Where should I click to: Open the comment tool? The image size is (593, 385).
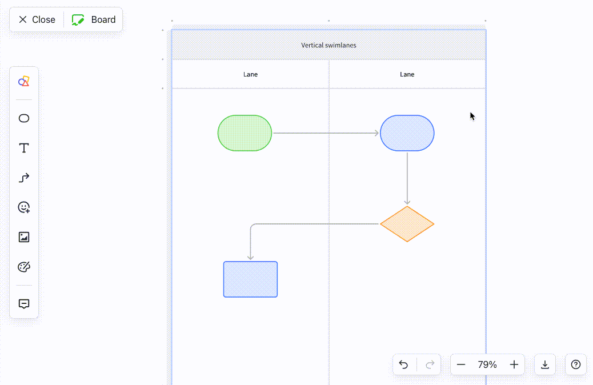click(x=23, y=303)
